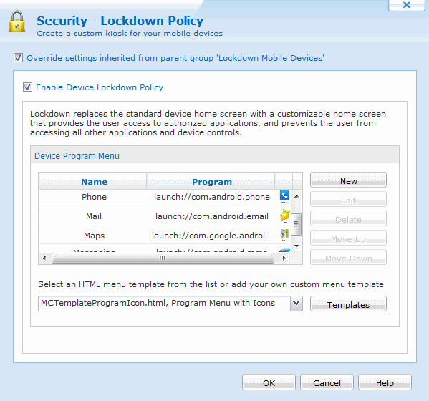429x401 pixels.
Task: Close the Lockdown Policy dialog
Action: [x=407, y=4]
